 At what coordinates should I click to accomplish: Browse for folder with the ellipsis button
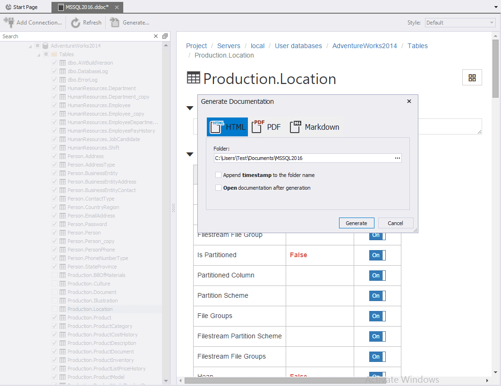(x=398, y=158)
